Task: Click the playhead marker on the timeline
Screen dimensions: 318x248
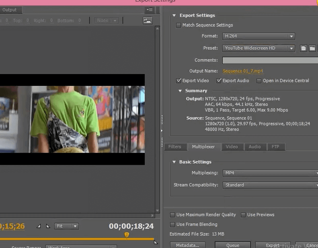Action: pos(127,235)
